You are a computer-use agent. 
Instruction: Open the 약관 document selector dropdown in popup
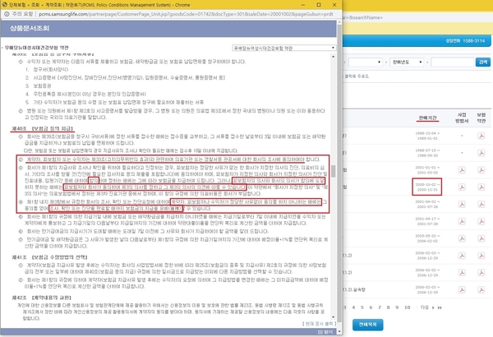284,48
